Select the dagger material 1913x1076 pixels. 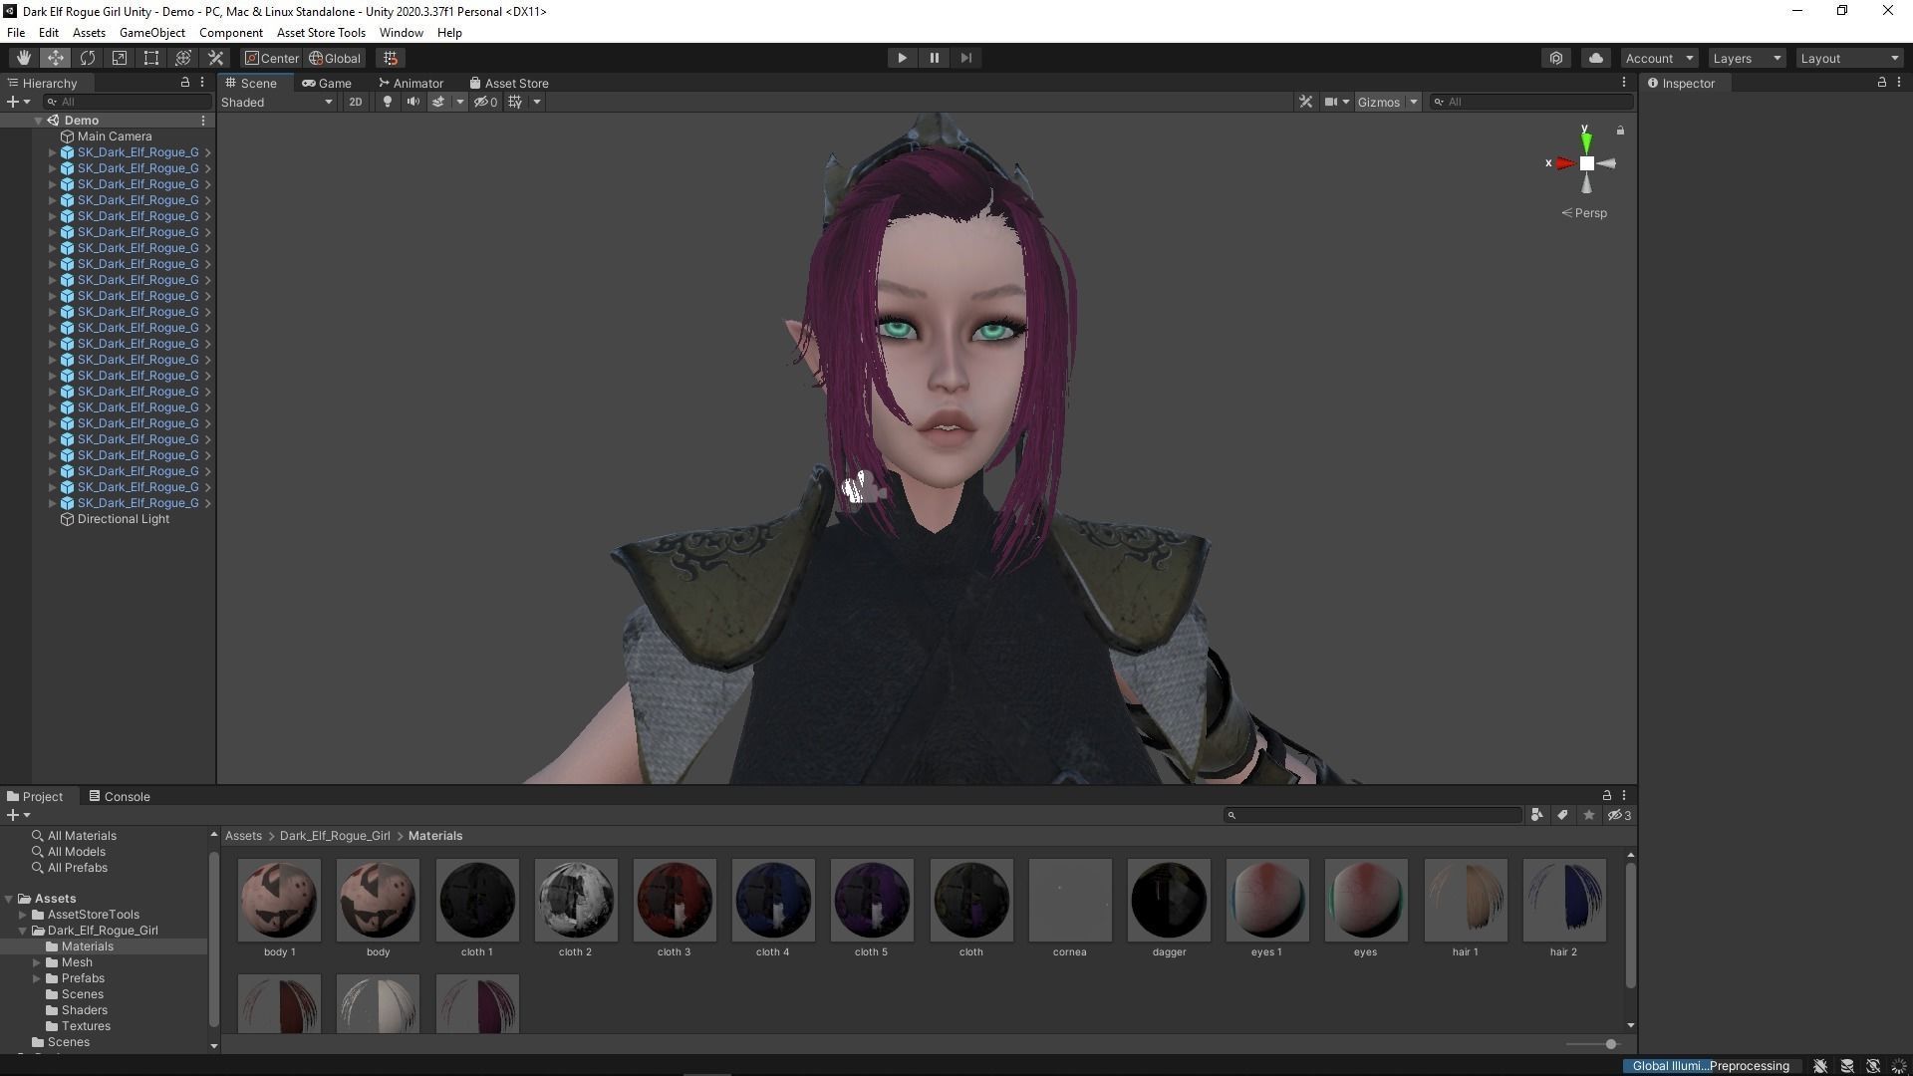1169,908
